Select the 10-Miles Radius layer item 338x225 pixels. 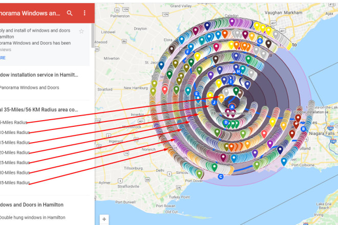(x=15, y=132)
